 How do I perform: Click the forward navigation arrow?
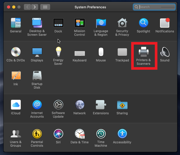point(35,7)
